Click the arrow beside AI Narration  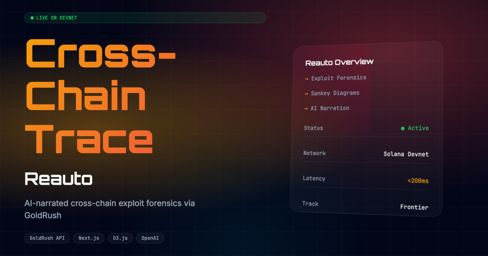306,108
